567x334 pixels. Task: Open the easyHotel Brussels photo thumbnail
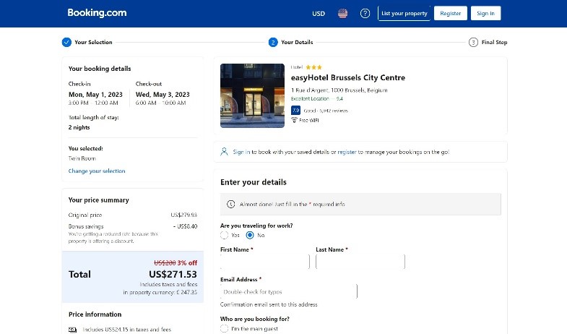(x=252, y=95)
